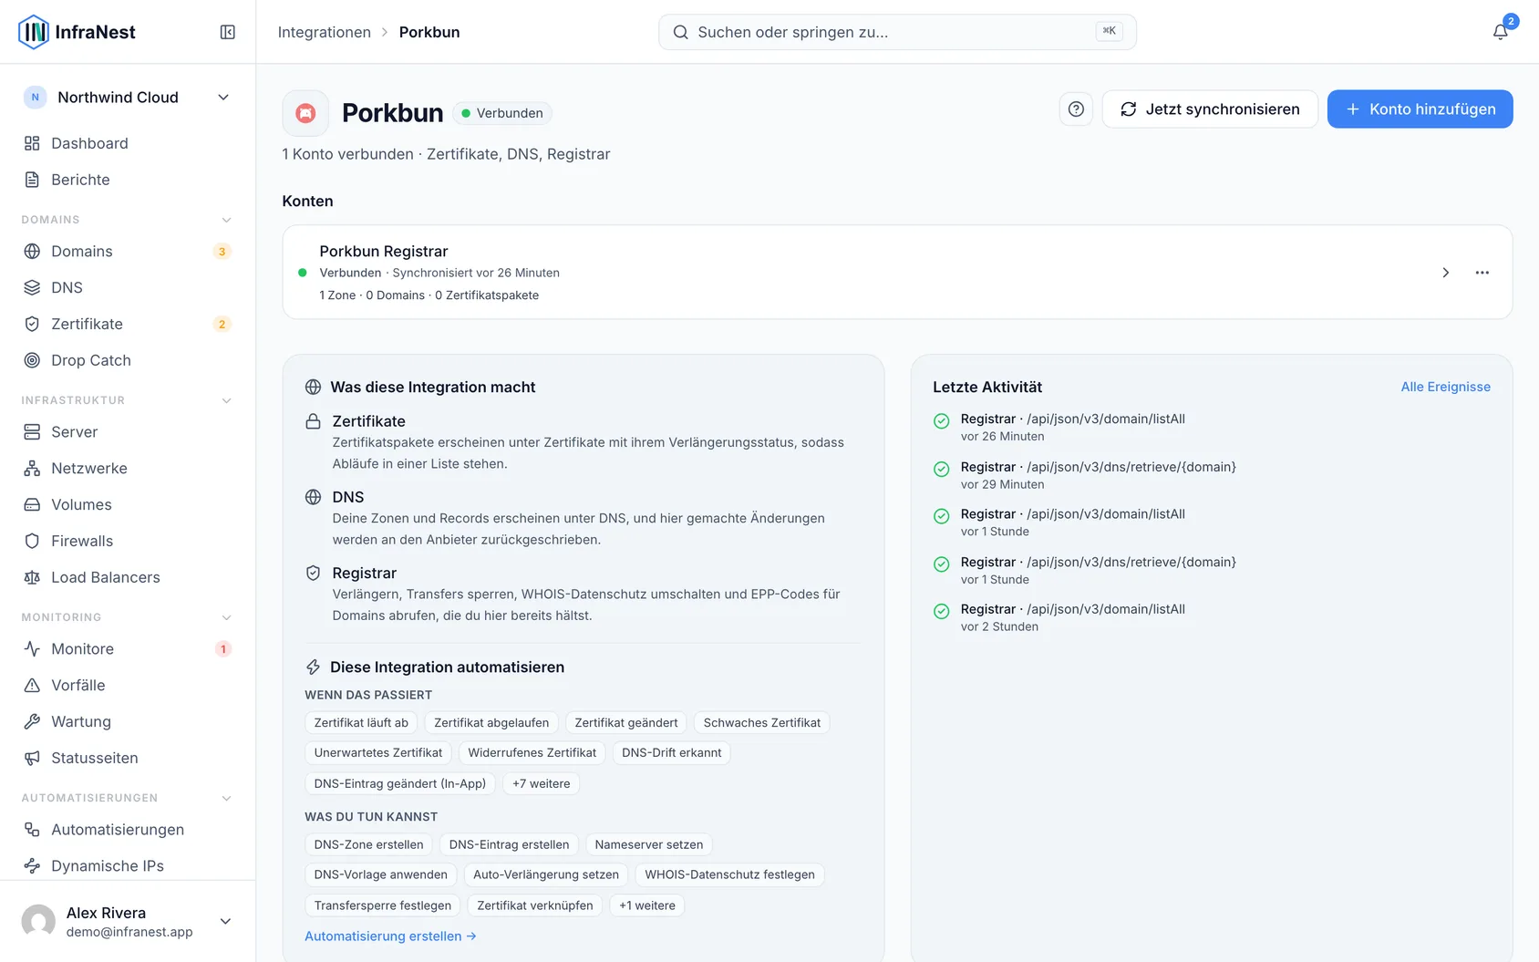
Task: Select the Zertifikat läuft ab trigger chip
Action: (x=361, y=723)
